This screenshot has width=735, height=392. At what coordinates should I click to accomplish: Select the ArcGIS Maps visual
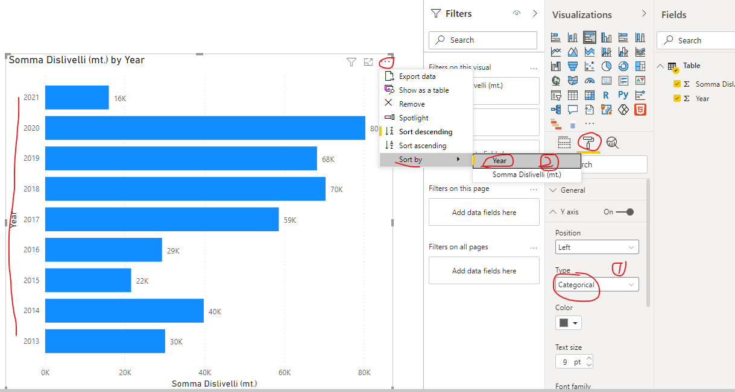pos(607,109)
